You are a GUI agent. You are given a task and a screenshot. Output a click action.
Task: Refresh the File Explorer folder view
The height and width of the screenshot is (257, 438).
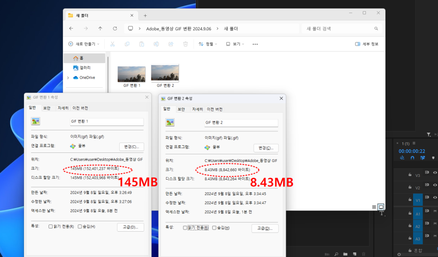click(115, 29)
